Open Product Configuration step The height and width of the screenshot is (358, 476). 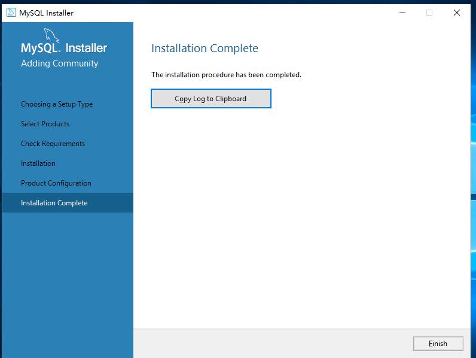pyautogui.click(x=56, y=183)
